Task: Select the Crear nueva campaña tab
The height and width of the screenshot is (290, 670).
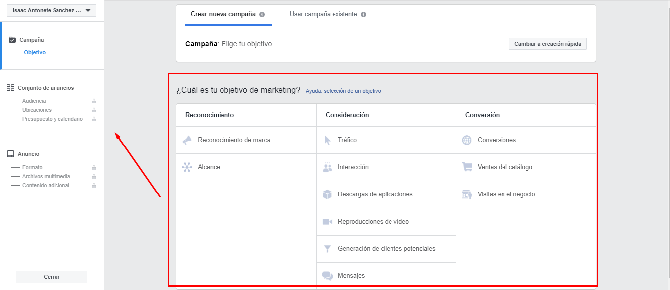Action: click(223, 14)
